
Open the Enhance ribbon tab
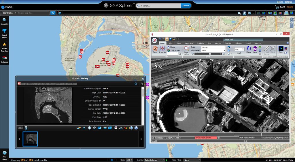(239, 43)
